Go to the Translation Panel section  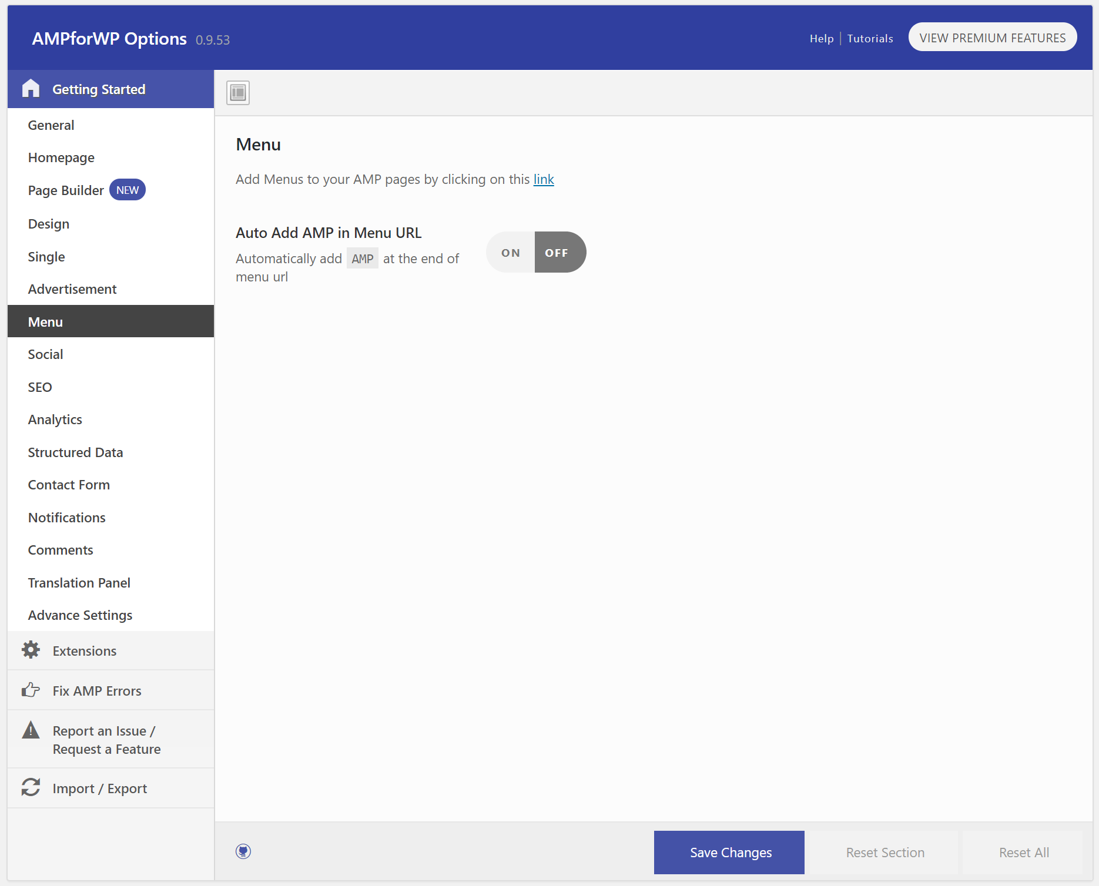[x=79, y=582]
